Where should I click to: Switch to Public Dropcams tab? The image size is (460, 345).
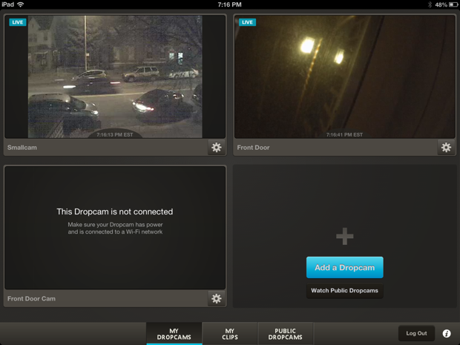pos(285,335)
